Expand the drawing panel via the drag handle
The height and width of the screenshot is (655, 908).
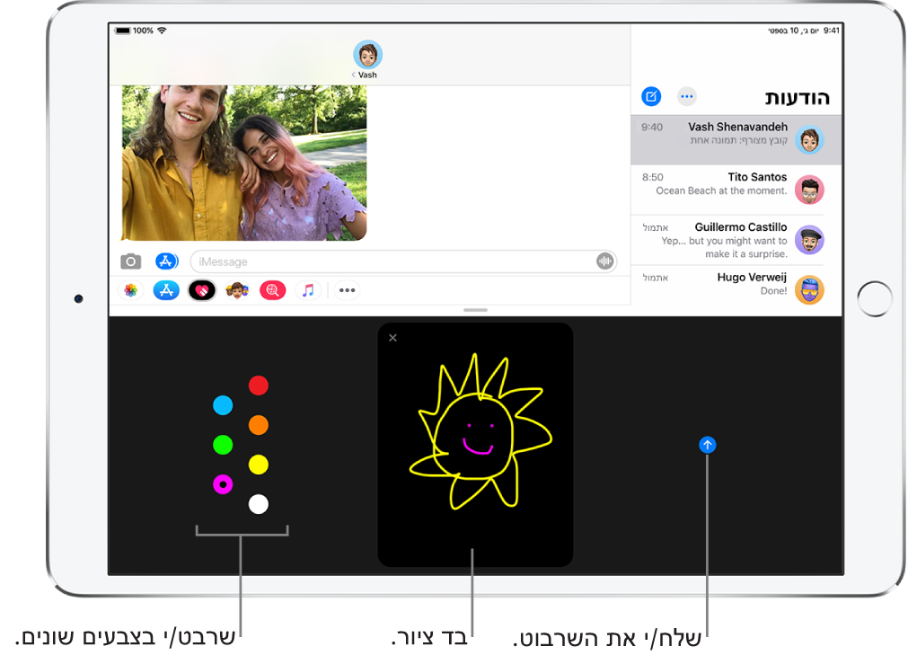[475, 309]
